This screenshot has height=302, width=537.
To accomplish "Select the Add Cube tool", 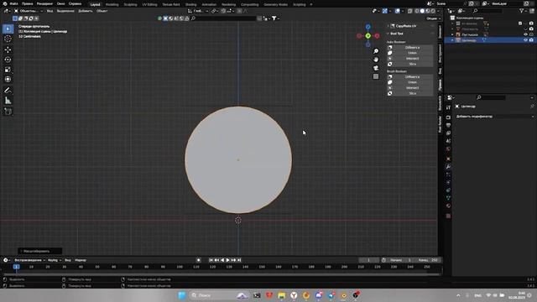I will [8, 112].
